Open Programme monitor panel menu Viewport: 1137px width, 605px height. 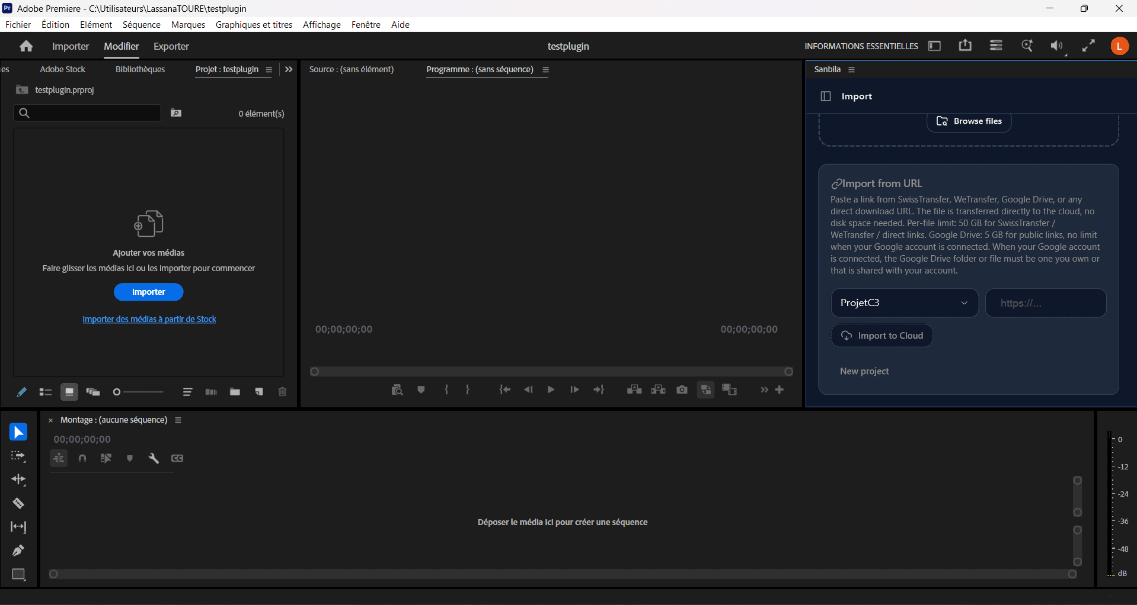pos(546,70)
